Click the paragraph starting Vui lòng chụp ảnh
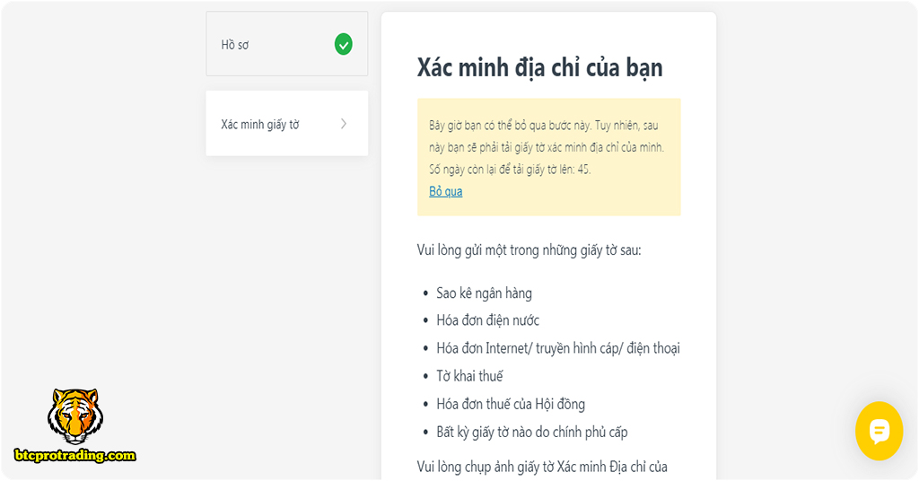The width and height of the screenshot is (919, 481). 542,467
